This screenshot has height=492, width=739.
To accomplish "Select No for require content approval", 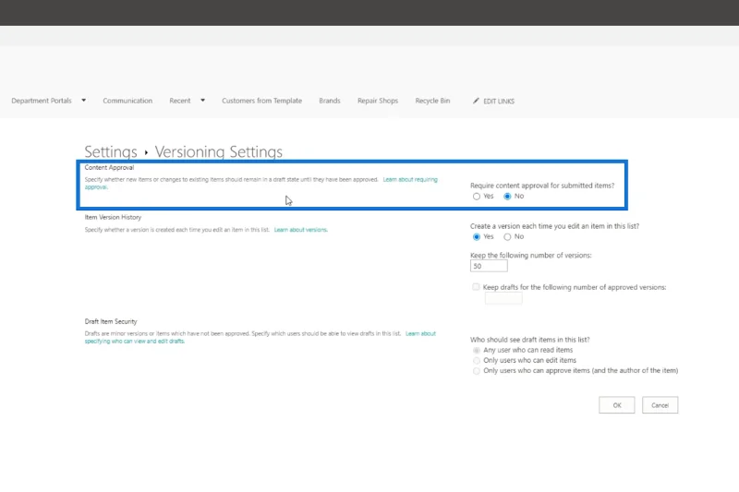I will (x=507, y=197).
